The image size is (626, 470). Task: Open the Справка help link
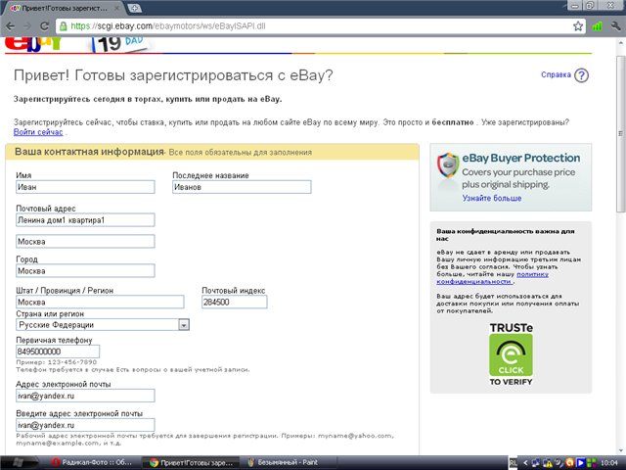[x=556, y=74]
